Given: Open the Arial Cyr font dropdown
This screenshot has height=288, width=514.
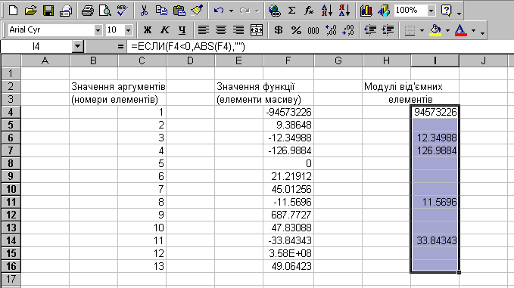Looking at the screenshot, I should point(98,30).
